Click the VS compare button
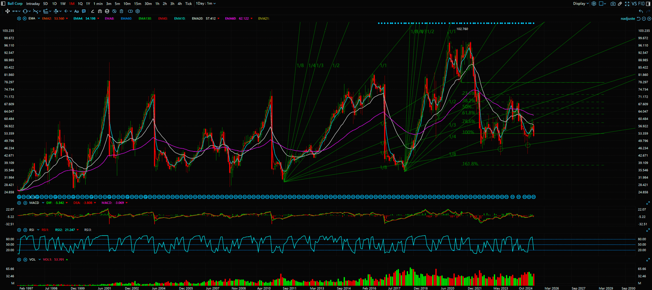Screen dimensions: 652x290 634,4
